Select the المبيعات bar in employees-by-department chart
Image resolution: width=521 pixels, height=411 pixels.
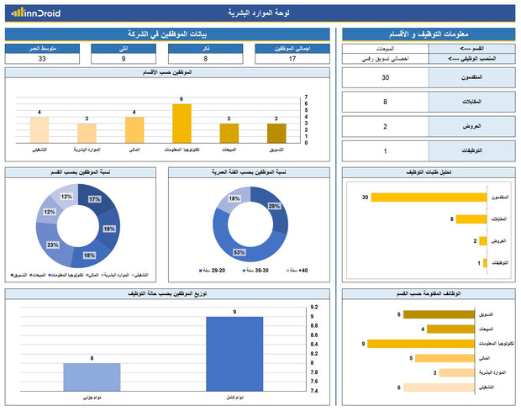(229, 134)
